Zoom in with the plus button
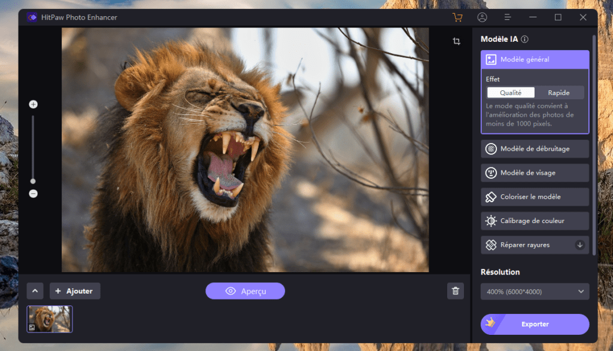 click(34, 104)
